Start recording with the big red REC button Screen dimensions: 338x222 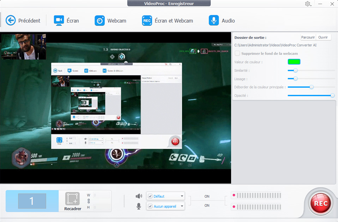point(321,203)
